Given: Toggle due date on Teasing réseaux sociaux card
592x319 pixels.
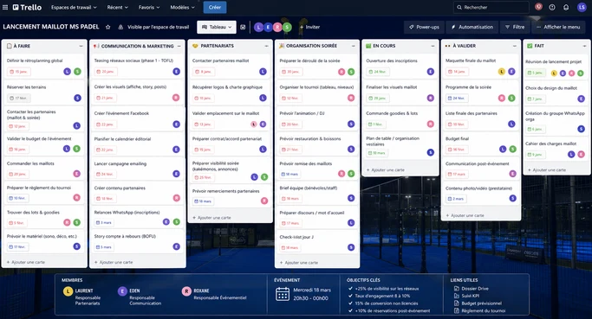Looking at the screenshot, I should [x=106, y=72].
